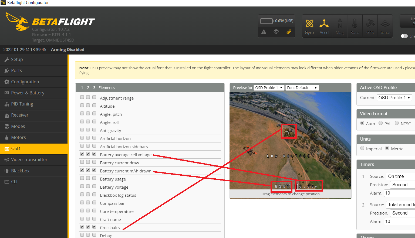This screenshot has width=415, height=238.
Task: Open Power & Battery settings
Action: (34, 93)
